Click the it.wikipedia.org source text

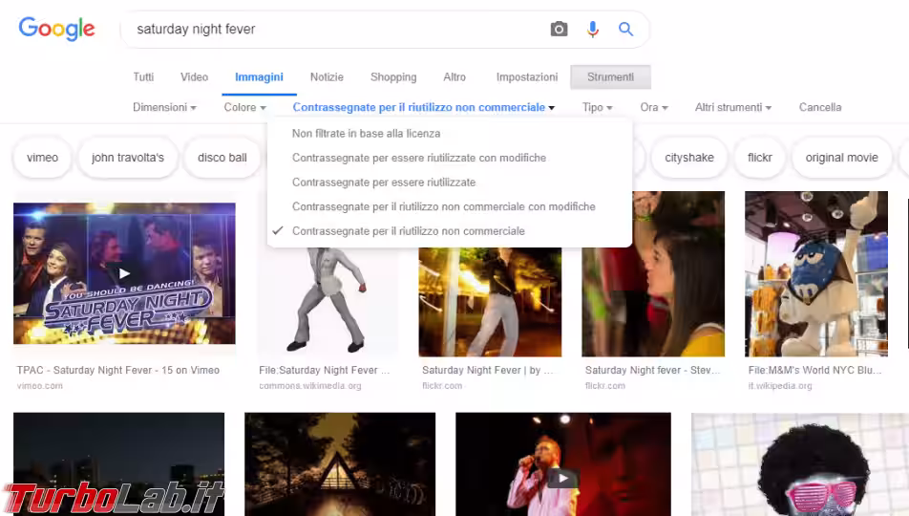(780, 386)
